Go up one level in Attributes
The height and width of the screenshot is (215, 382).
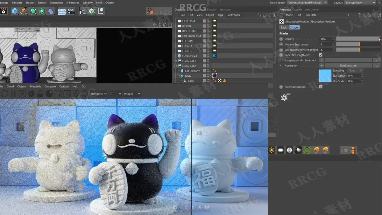[359, 15]
